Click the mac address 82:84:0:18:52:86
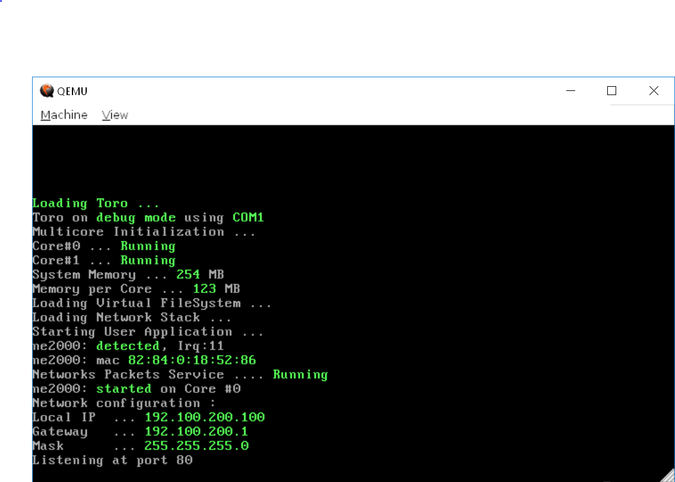This screenshot has height=482, width=675. [192, 360]
